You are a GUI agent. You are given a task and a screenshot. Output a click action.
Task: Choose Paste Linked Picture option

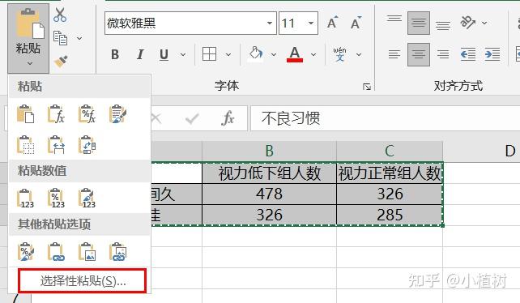[x=117, y=252]
